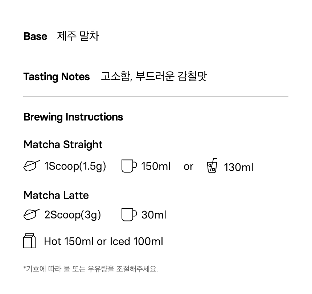Click the Hot 150ml or Iced 100ml text
Screen dimensions: 312x294
(103, 241)
